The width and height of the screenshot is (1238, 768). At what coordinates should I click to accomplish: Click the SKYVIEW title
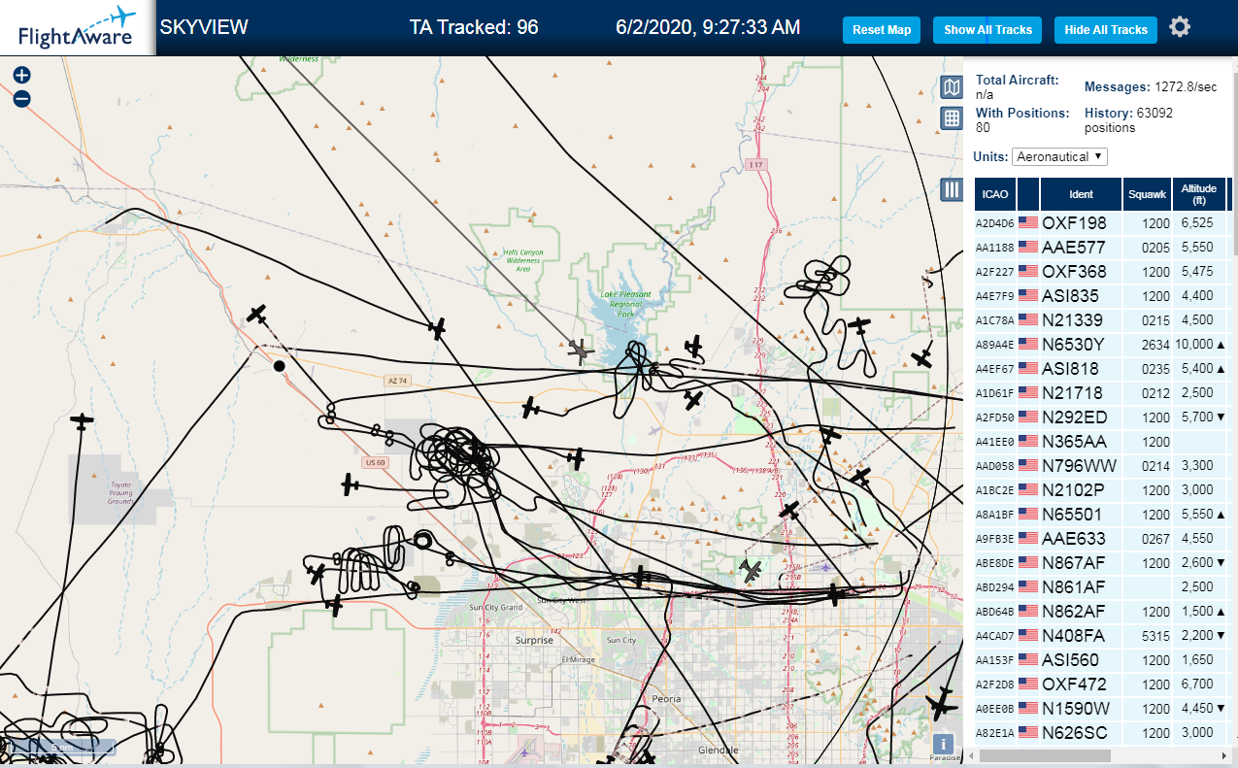point(204,27)
